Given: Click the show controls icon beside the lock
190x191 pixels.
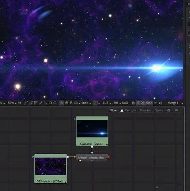Looking at the screenshot, I should [x=138, y=103].
